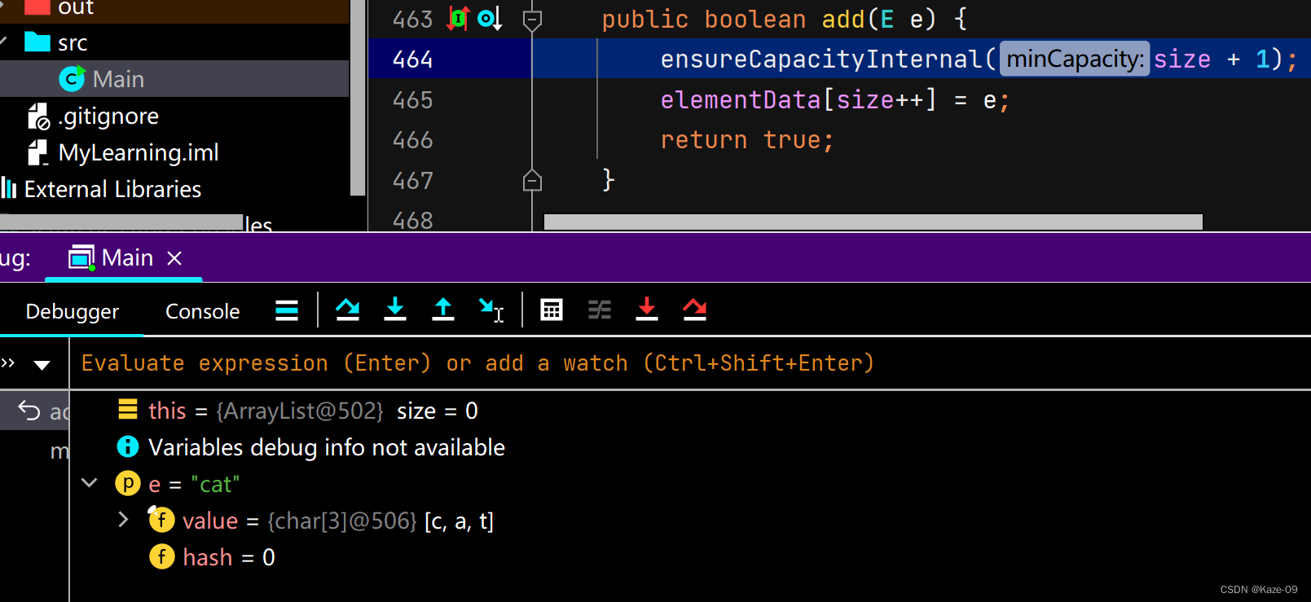1311x602 pixels.
Task: Click the editor horizontal scrollbar
Action: 873,222
